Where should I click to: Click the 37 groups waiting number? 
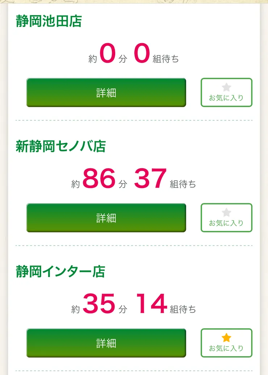click(150, 179)
